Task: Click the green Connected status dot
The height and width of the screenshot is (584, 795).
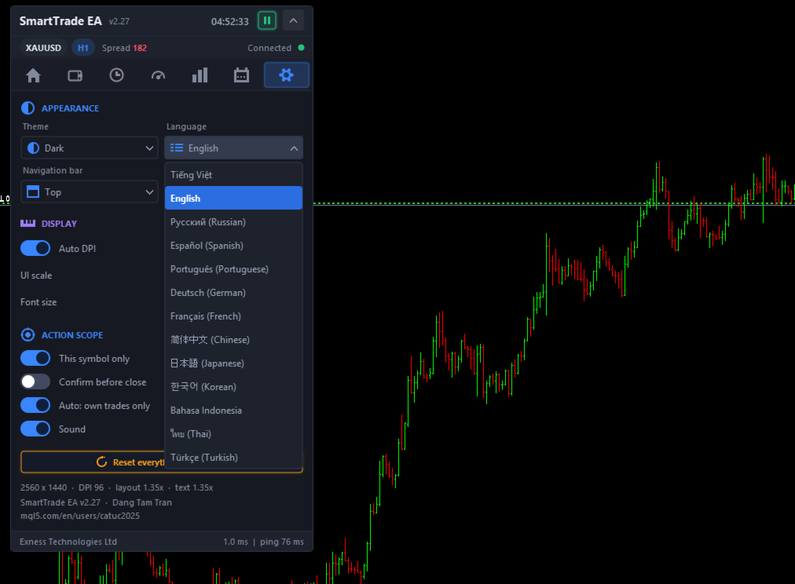Action: (x=301, y=48)
